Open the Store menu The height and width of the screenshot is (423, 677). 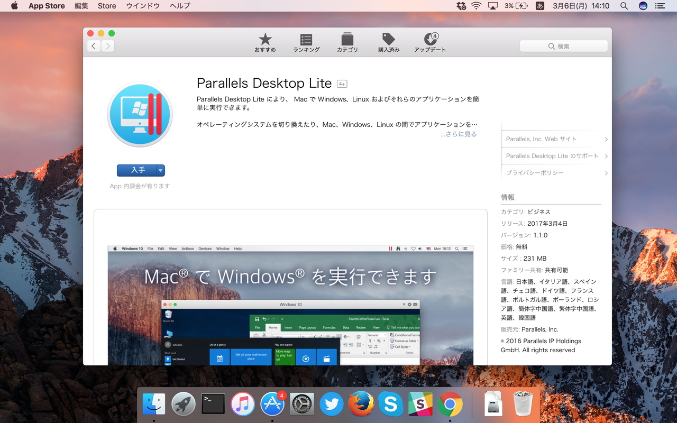106,6
